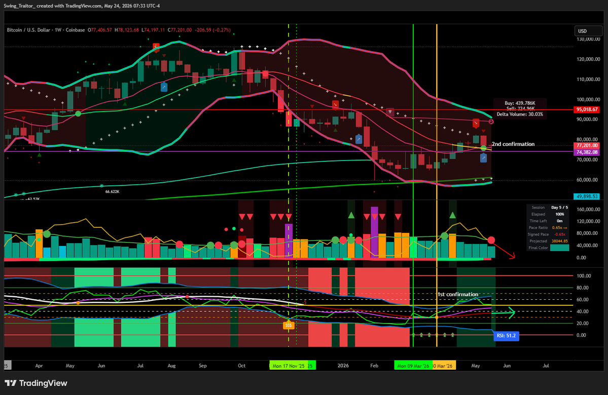Click the blue arrow signal label near August candles
Viewport: 608px width, 395px height.
(164, 87)
